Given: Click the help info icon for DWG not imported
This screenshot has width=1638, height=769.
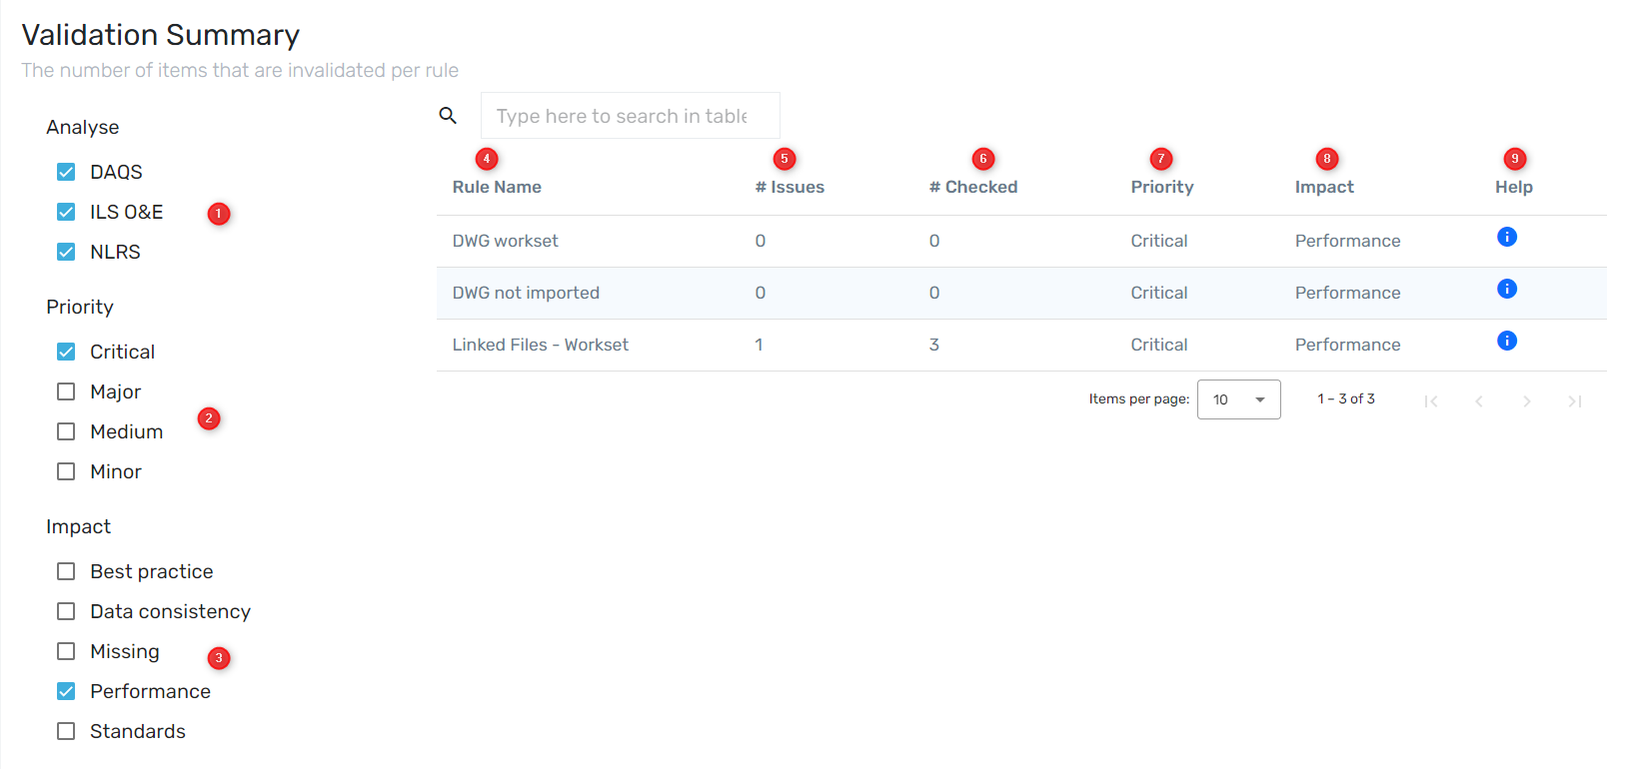Looking at the screenshot, I should pos(1506,289).
